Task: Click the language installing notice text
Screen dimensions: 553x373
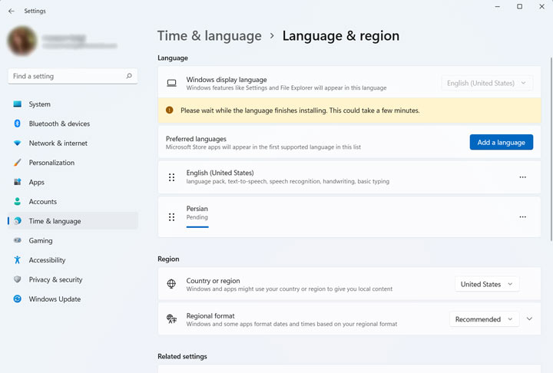Action: click(300, 111)
